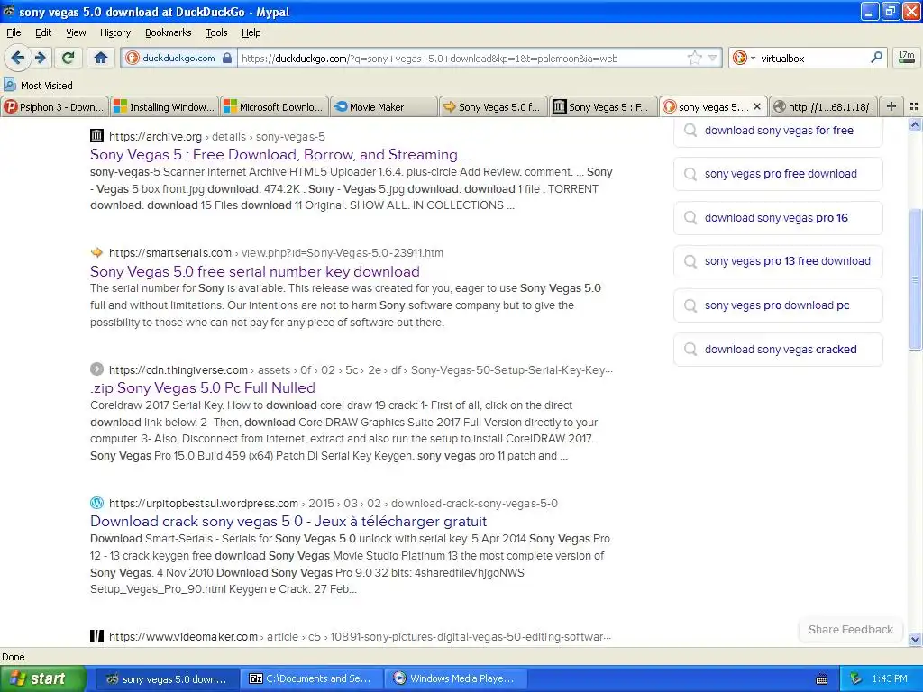The height and width of the screenshot is (692, 923).
Task: Go forward with the forward arrow button
Action: 41,58
